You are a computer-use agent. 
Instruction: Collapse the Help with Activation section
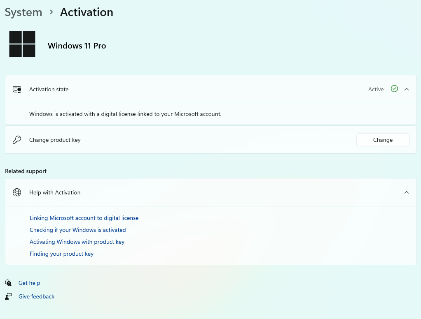coord(407,192)
